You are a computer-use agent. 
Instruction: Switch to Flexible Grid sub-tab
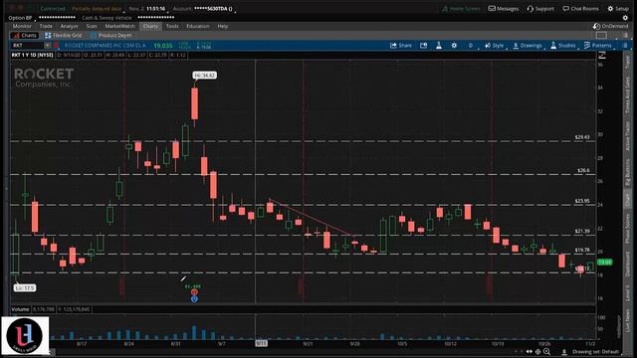coord(64,36)
